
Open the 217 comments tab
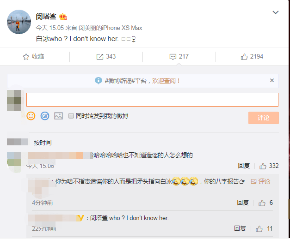[x=179, y=56]
